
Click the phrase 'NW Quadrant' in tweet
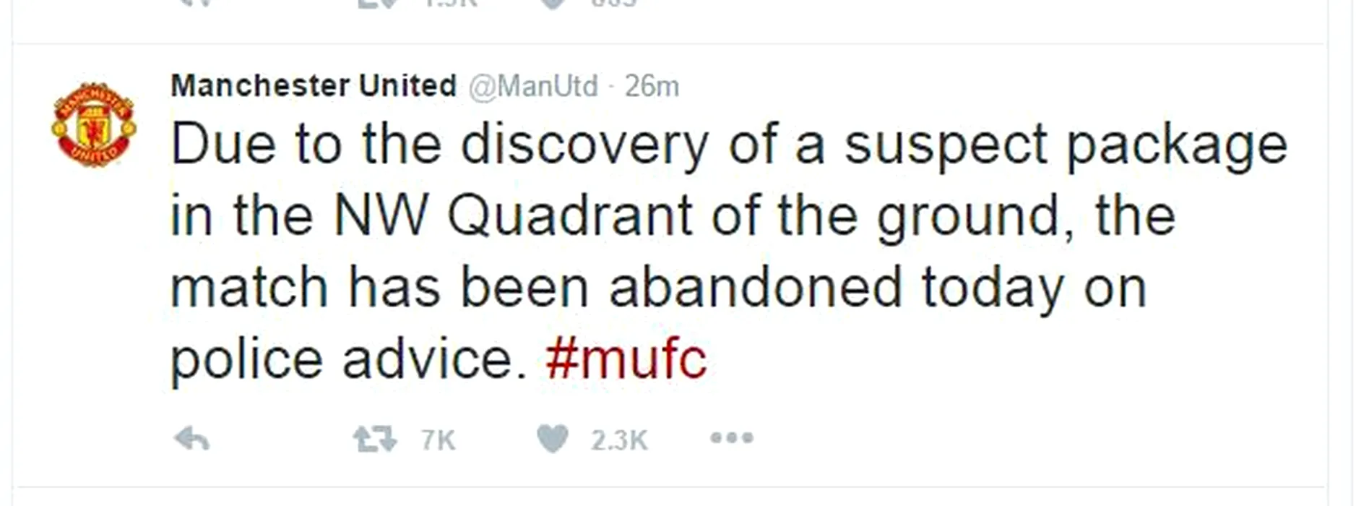513,215
